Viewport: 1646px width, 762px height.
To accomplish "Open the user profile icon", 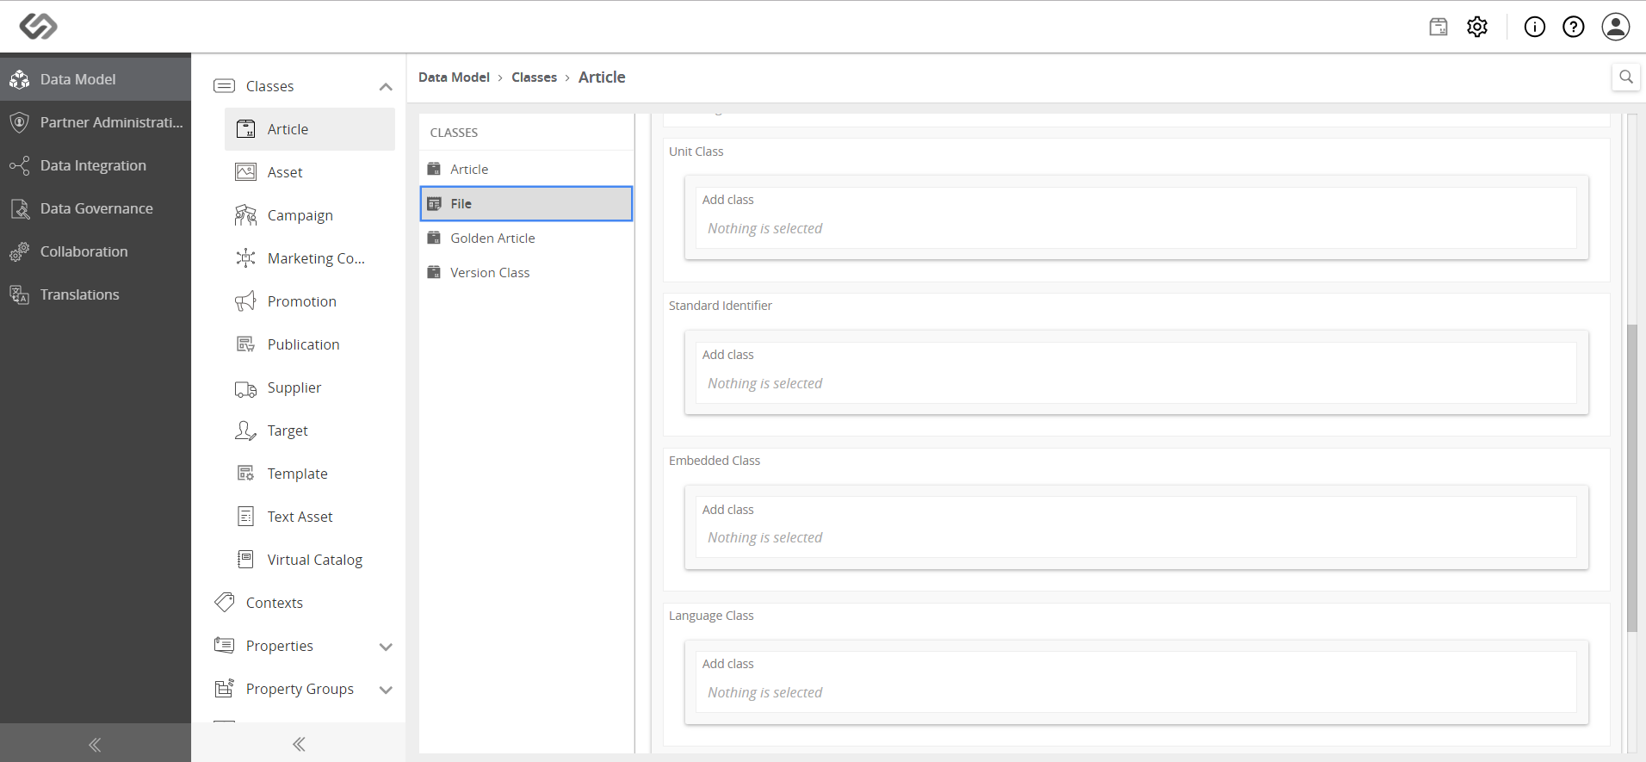I will click(1616, 27).
